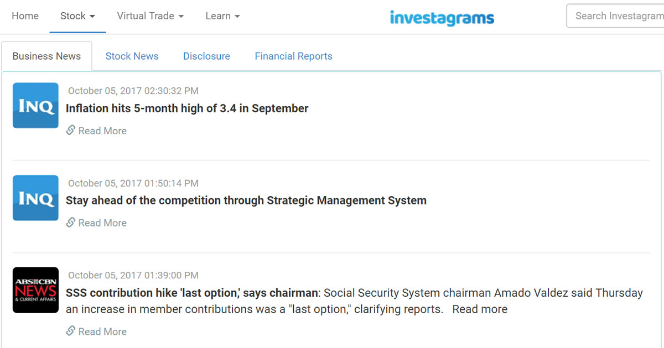Click inline Read more after SSS summary
The width and height of the screenshot is (664, 348).
(480, 309)
